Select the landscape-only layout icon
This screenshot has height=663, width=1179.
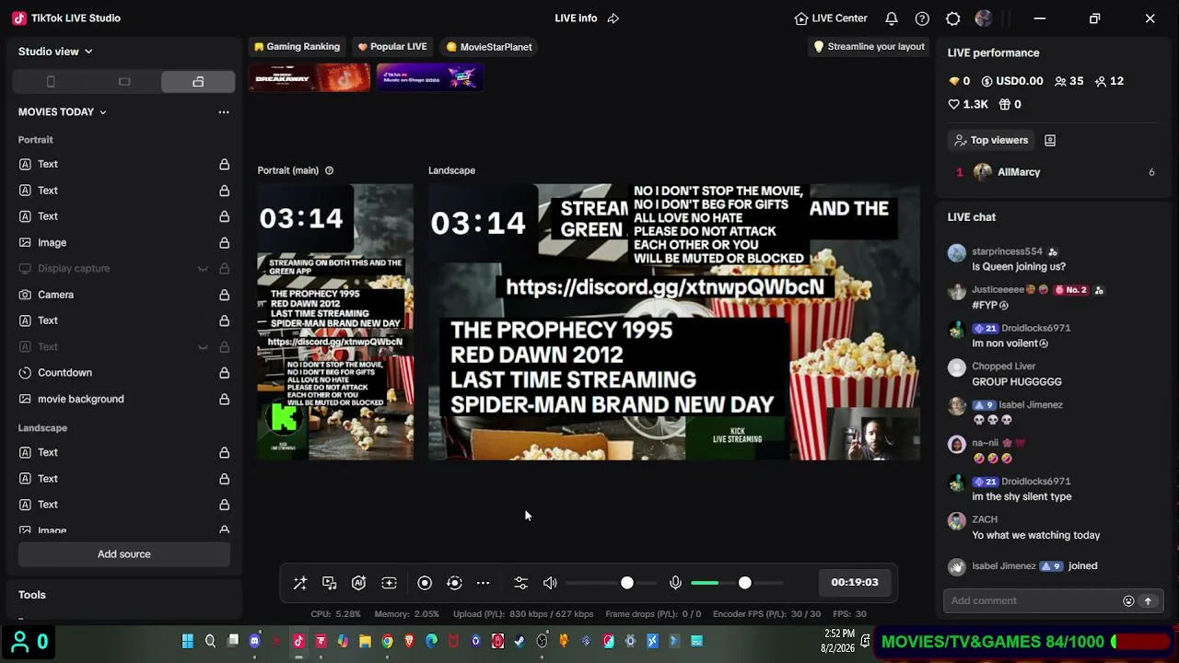(124, 82)
